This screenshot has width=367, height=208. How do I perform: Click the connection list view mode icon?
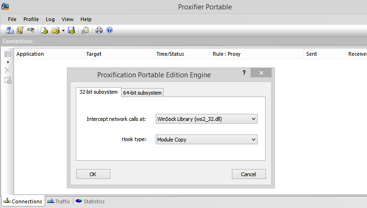8,54
